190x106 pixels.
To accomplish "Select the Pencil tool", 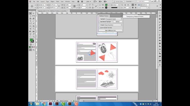I will pyautogui.click(x=34, y=24).
